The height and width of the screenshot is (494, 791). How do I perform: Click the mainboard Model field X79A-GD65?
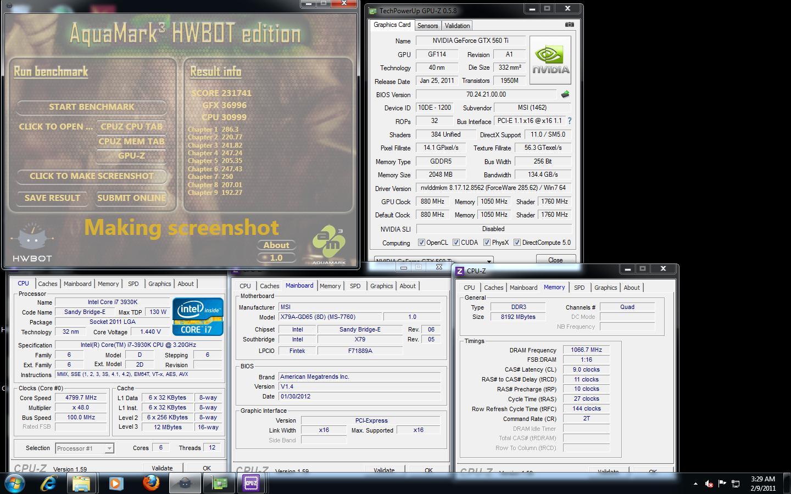330,317
